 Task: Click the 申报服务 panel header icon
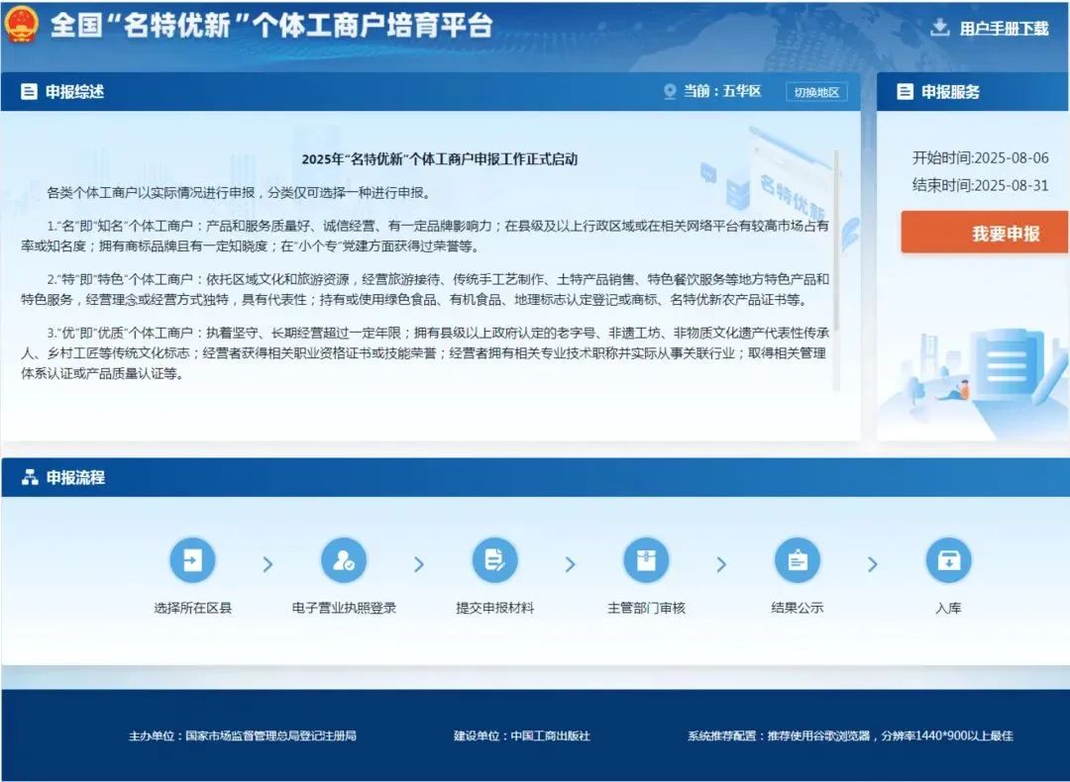[x=905, y=92]
